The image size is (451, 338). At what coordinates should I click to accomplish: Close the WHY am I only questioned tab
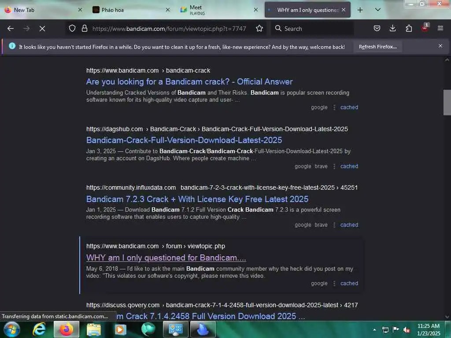tap(344, 10)
